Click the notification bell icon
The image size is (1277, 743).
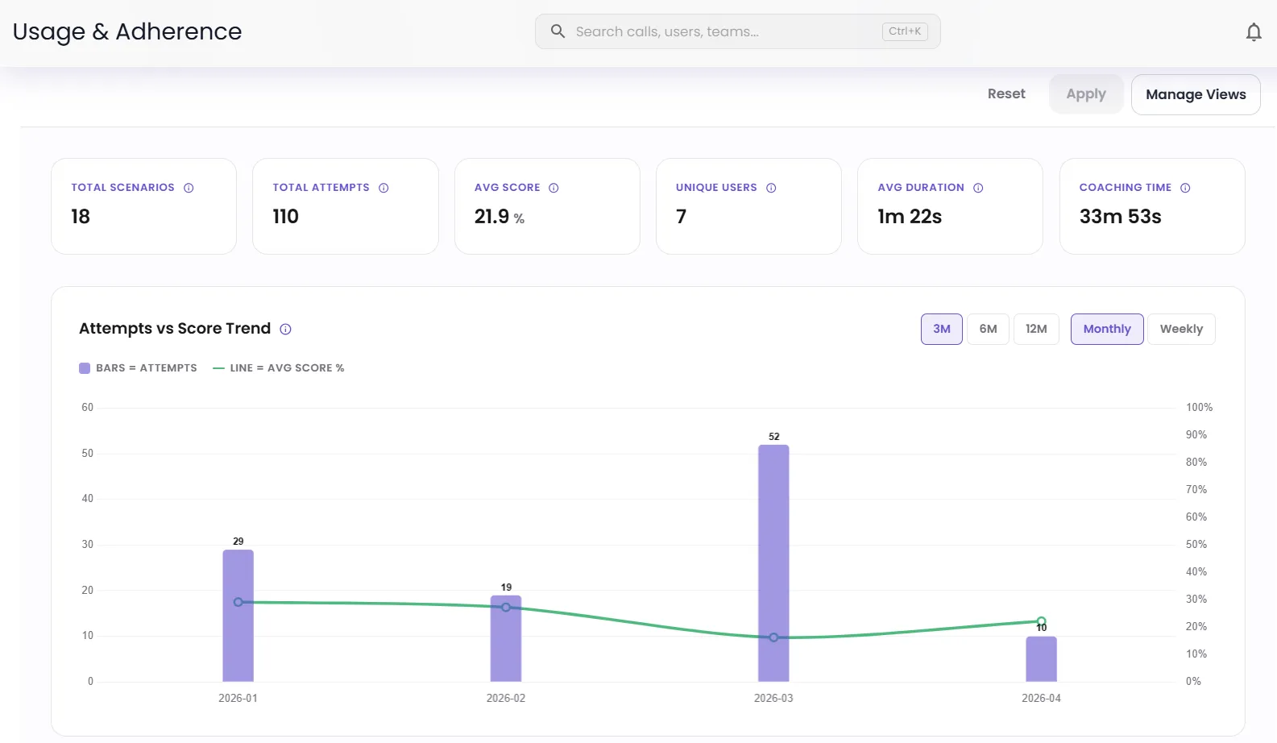click(x=1253, y=32)
